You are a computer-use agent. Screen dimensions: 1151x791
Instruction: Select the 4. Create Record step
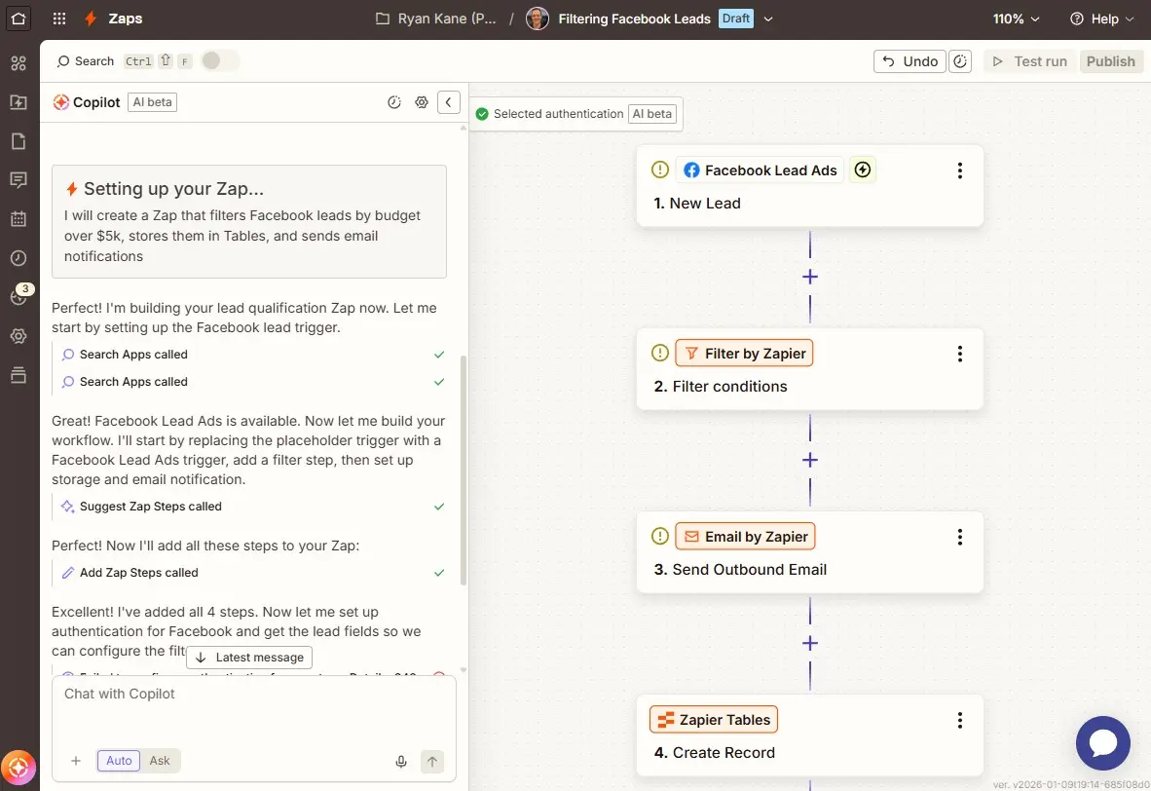click(809, 735)
